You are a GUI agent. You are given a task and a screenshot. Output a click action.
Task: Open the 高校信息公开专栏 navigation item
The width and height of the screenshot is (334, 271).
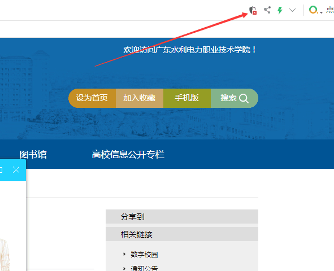(x=128, y=155)
